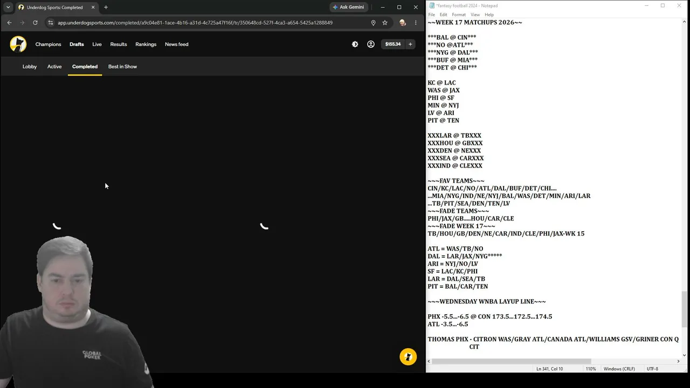Switch to the Lobby tab
The image size is (690, 388).
(x=30, y=66)
